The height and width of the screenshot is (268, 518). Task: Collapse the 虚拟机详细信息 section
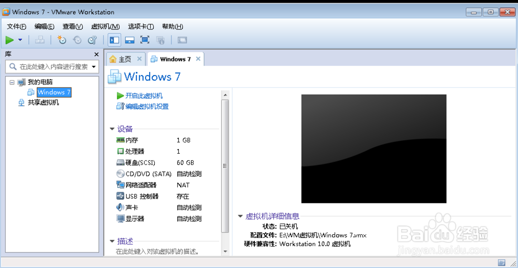pos(240,216)
